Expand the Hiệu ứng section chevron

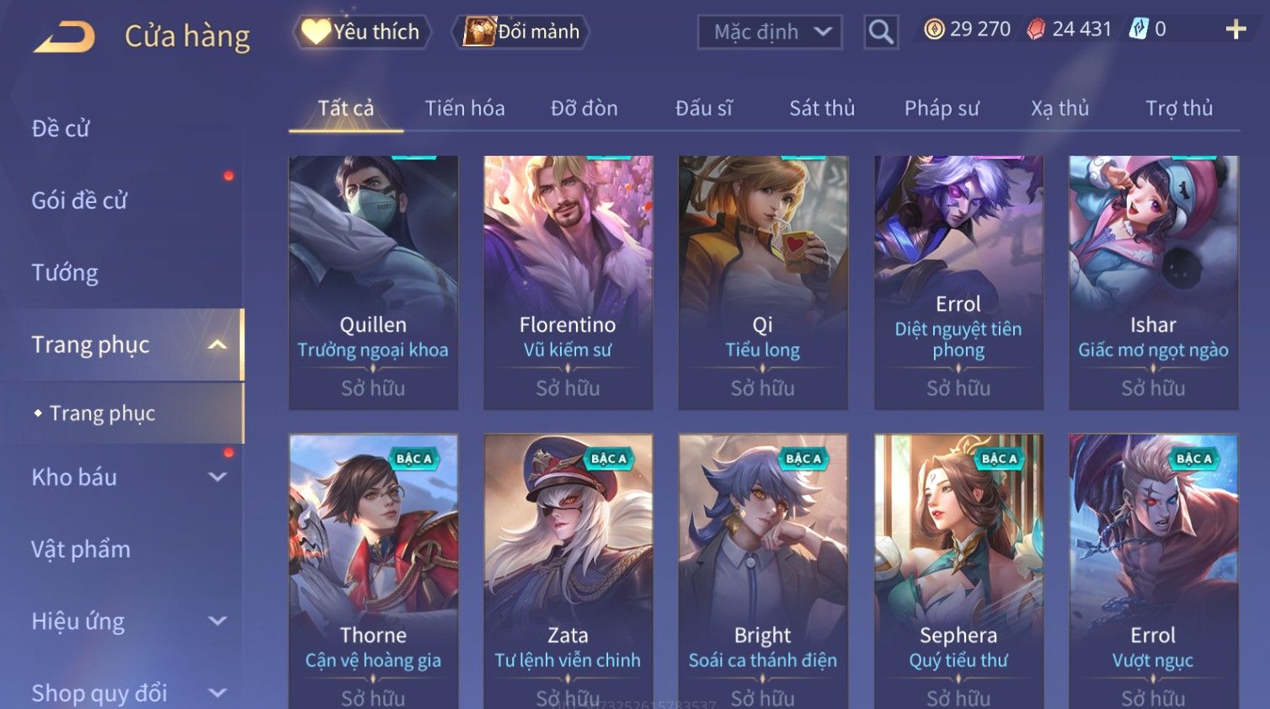(217, 621)
